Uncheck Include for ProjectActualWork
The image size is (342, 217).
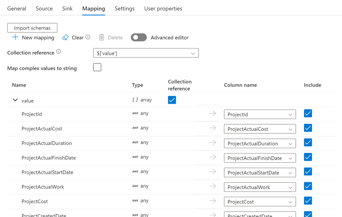click(x=308, y=186)
